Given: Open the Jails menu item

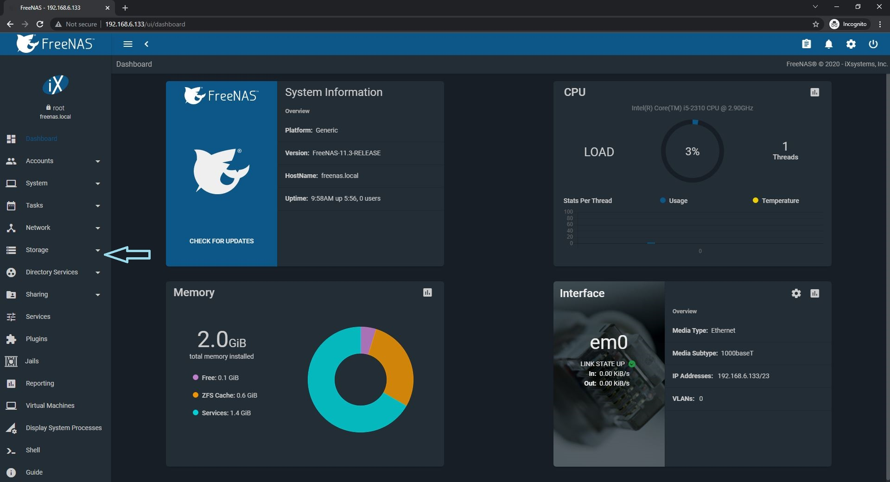Looking at the screenshot, I should [56, 361].
